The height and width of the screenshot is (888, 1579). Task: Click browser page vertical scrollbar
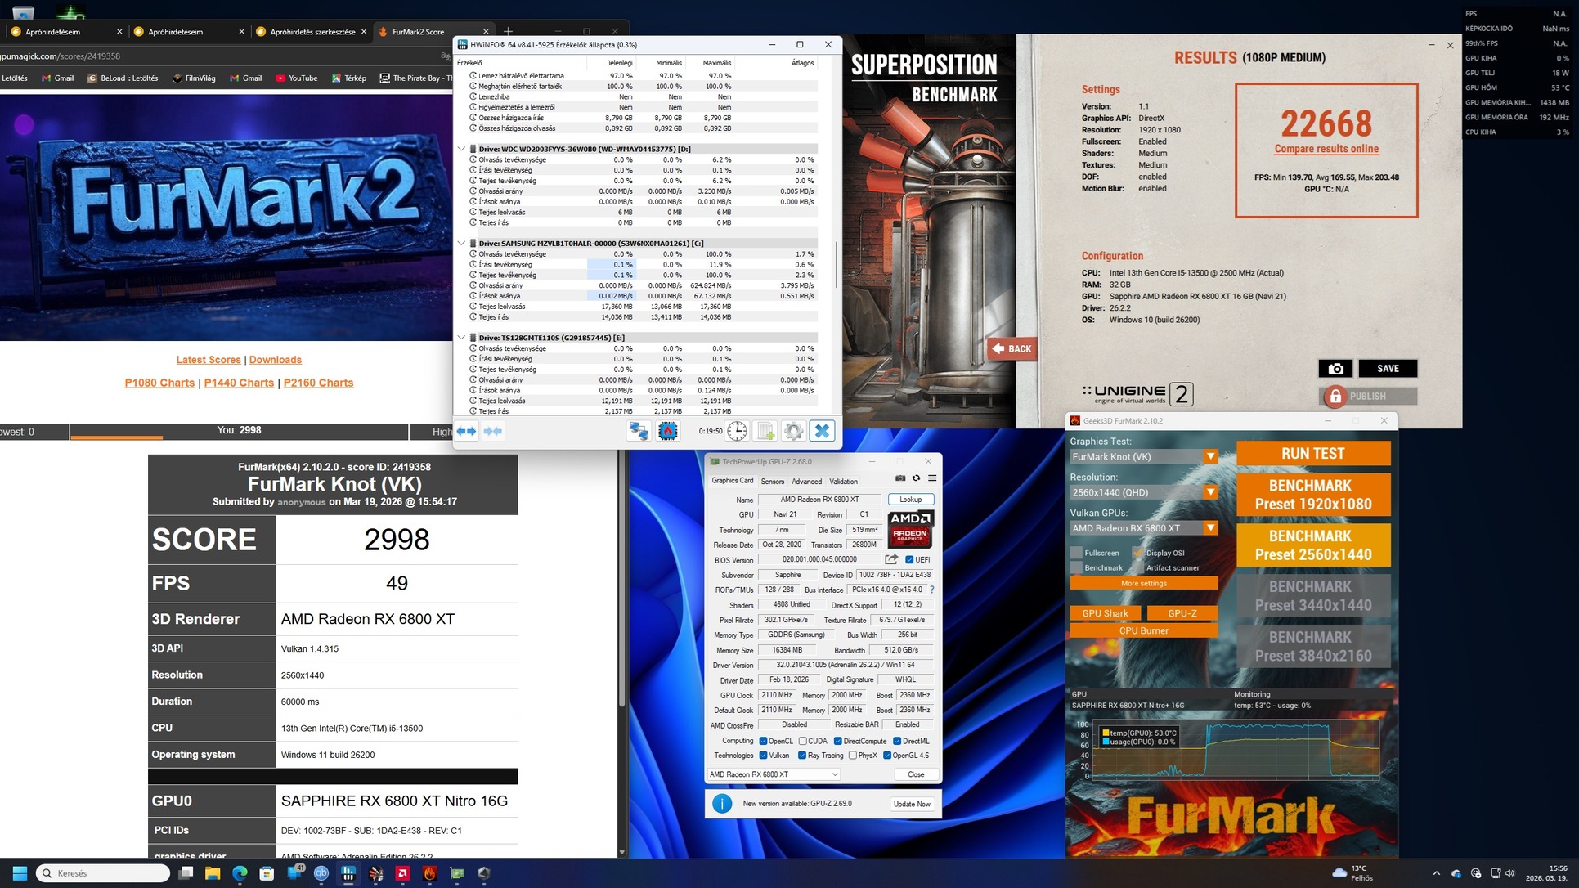[621, 572]
